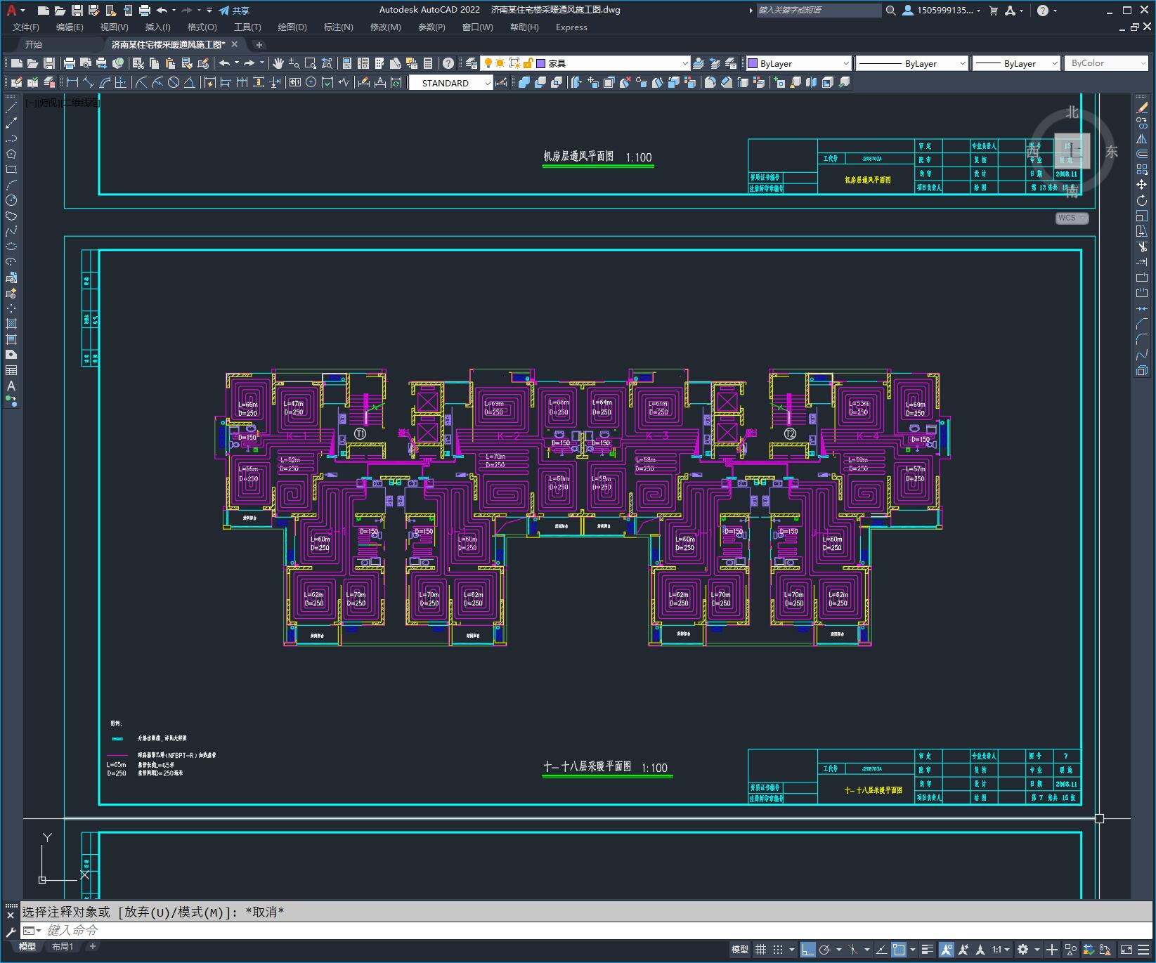The height and width of the screenshot is (963, 1156).
Task: Switch to the 布局1 layout tab
Action: 63,947
